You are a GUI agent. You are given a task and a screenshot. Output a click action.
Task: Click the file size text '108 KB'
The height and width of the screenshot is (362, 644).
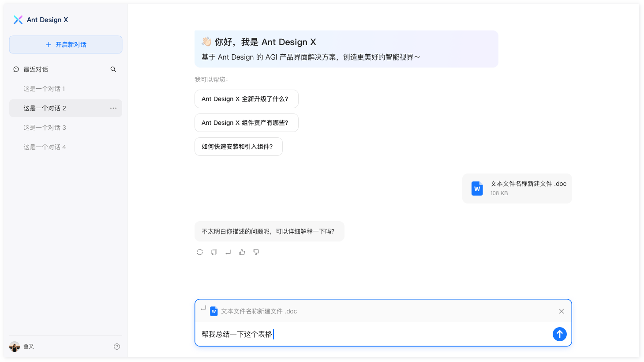(499, 193)
